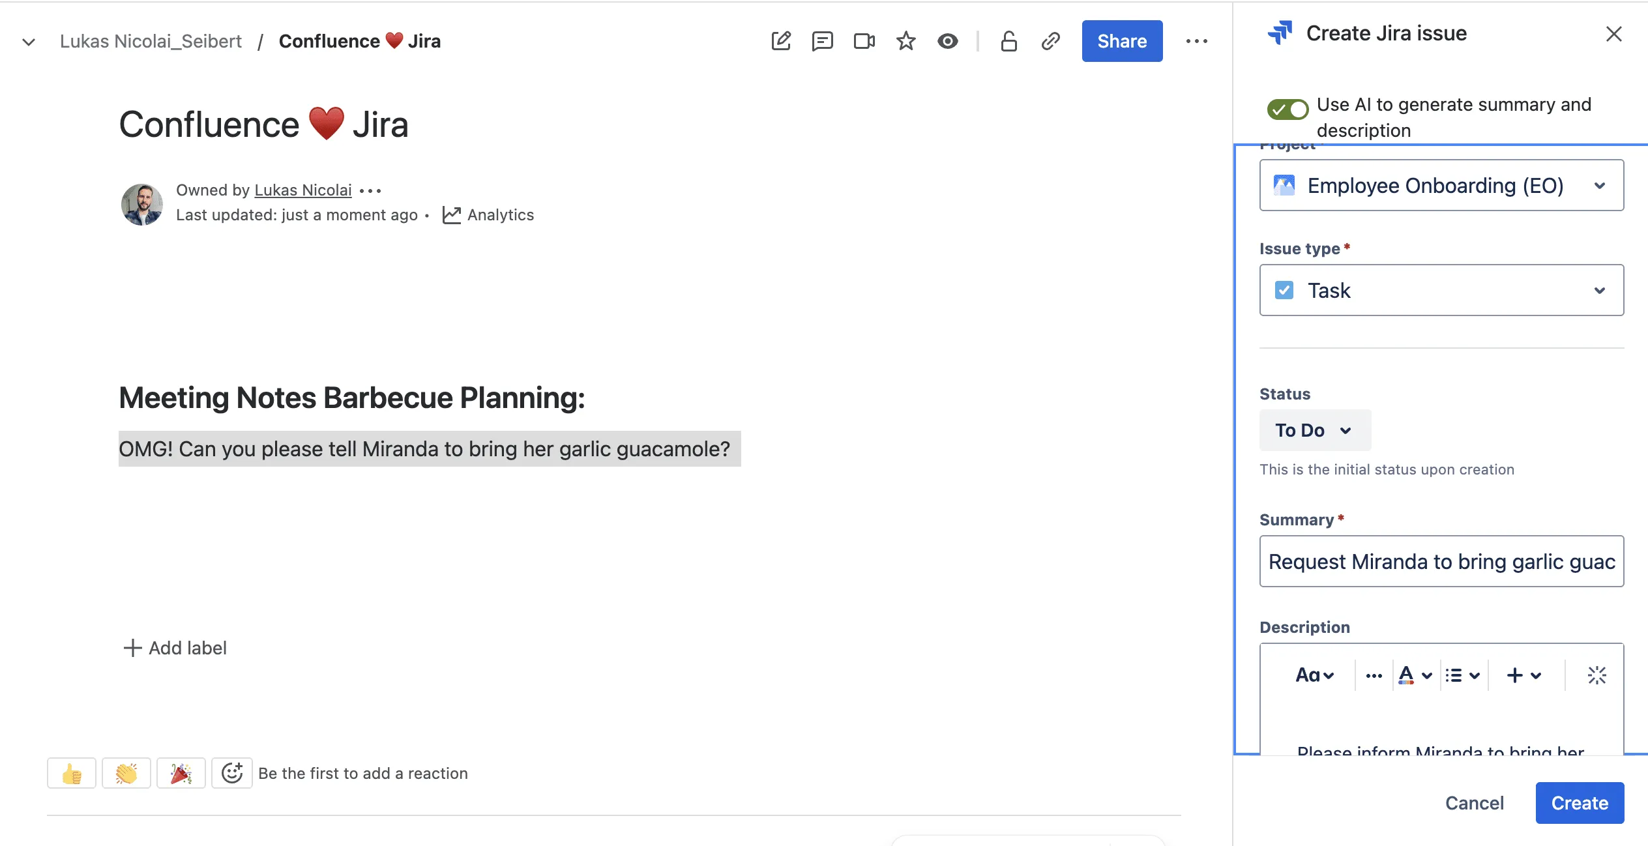This screenshot has height=846, width=1648.
Task: Open the add reaction emoji picker
Action: click(232, 773)
